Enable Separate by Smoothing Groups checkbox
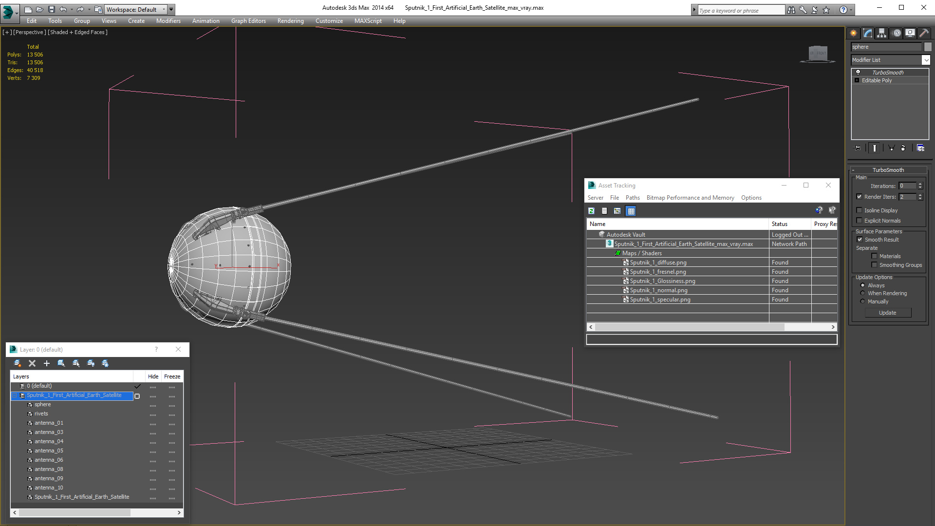 [x=875, y=265]
